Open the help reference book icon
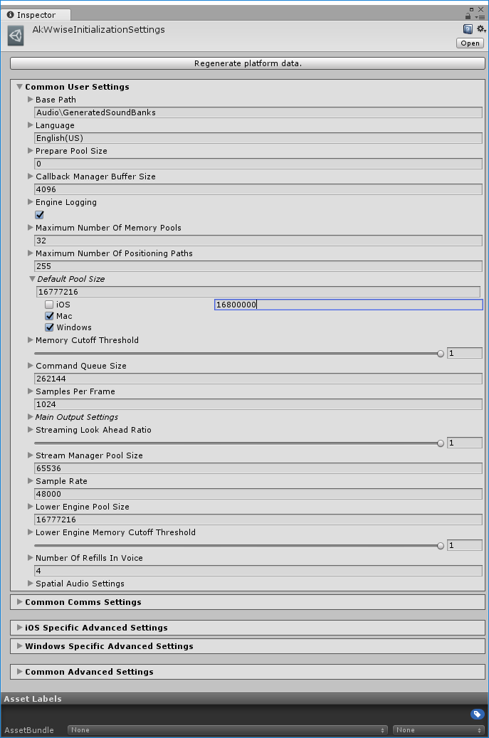The height and width of the screenshot is (738, 489). 468,29
